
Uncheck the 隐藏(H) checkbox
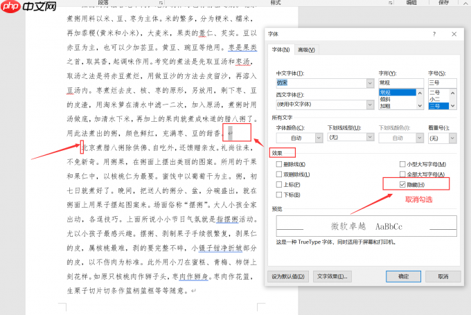[402, 184]
